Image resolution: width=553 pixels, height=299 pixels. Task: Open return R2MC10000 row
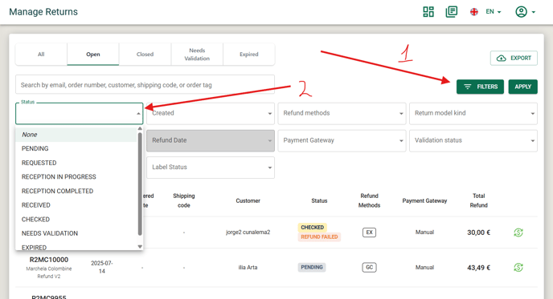49,260
